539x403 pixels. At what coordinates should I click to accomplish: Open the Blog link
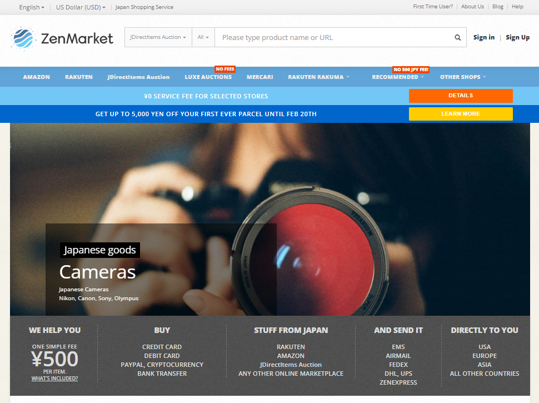498,7
